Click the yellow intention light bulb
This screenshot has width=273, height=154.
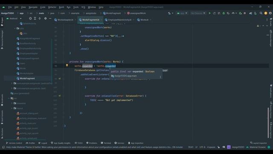coord(67,65)
